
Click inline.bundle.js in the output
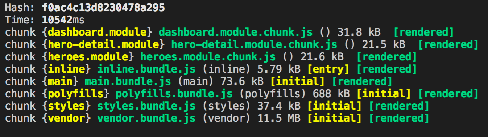(x=147, y=69)
